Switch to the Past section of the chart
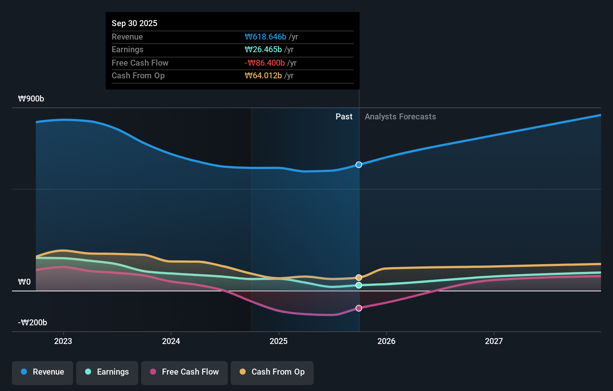This screenshot has height=391, width=613. pos(344,116)
